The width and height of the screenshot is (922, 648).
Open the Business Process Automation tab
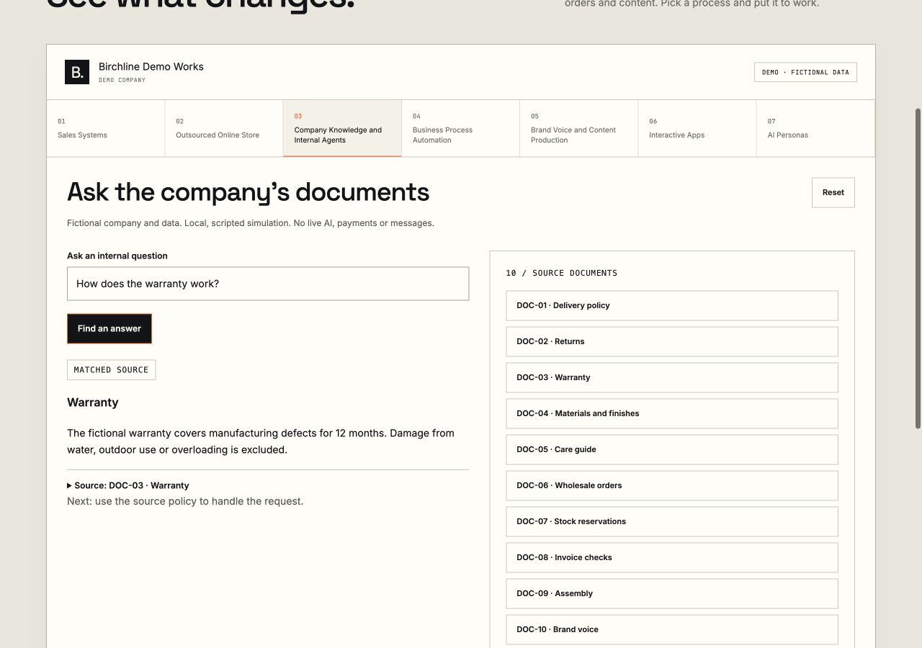[x=461, y=128]
